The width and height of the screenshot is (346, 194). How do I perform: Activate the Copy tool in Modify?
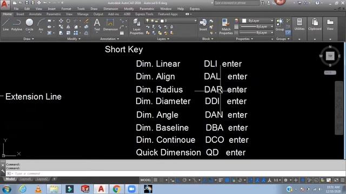[x=61, y=27]
